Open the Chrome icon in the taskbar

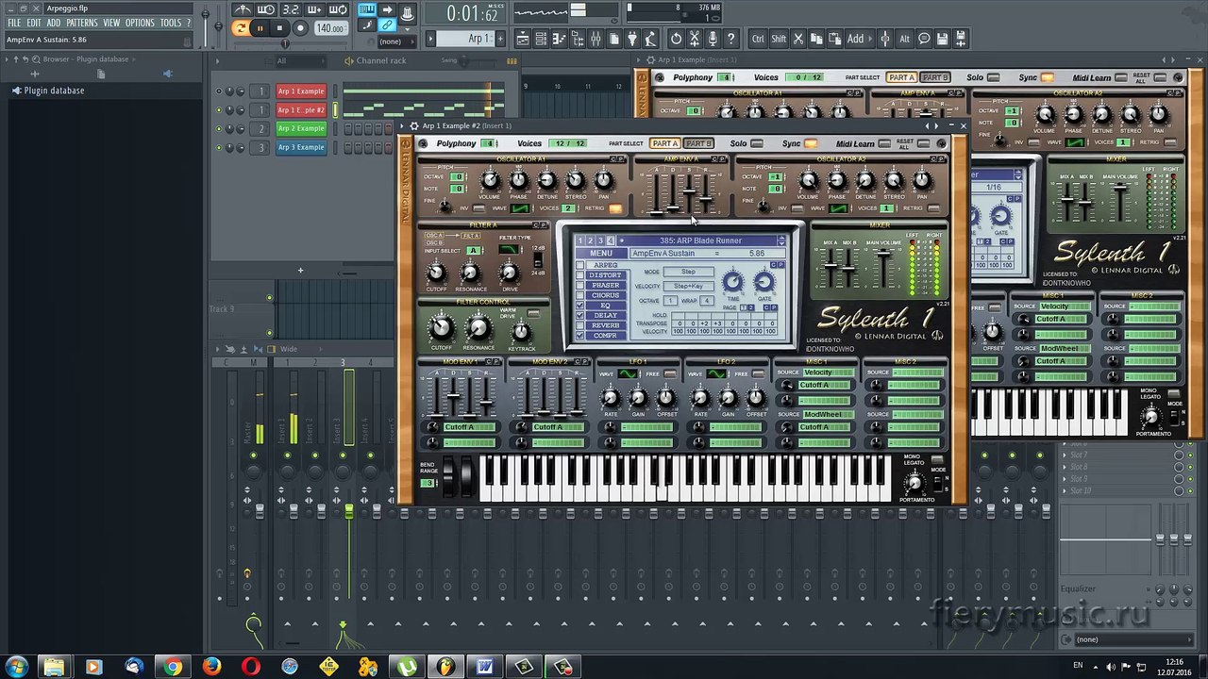click(172, 667)
